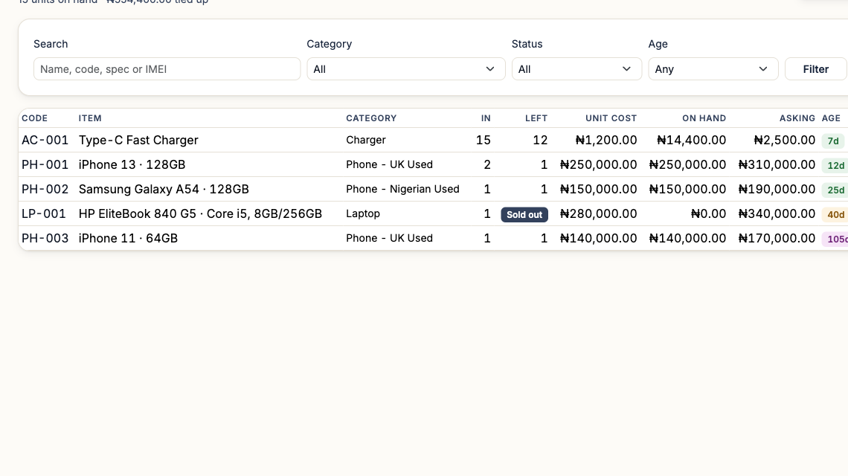This screenshot has width=848, height=476.
Task: Click asking price ₦340,000.00
Action: 777,213
